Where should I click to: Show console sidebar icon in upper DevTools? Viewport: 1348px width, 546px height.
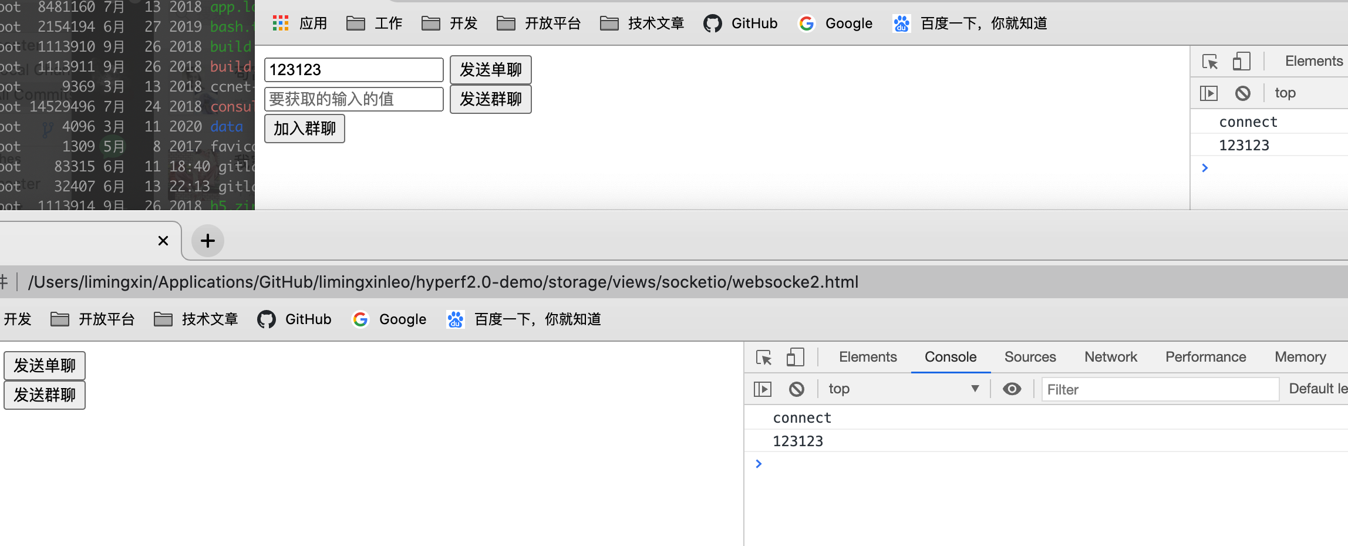coord(1209,93)
